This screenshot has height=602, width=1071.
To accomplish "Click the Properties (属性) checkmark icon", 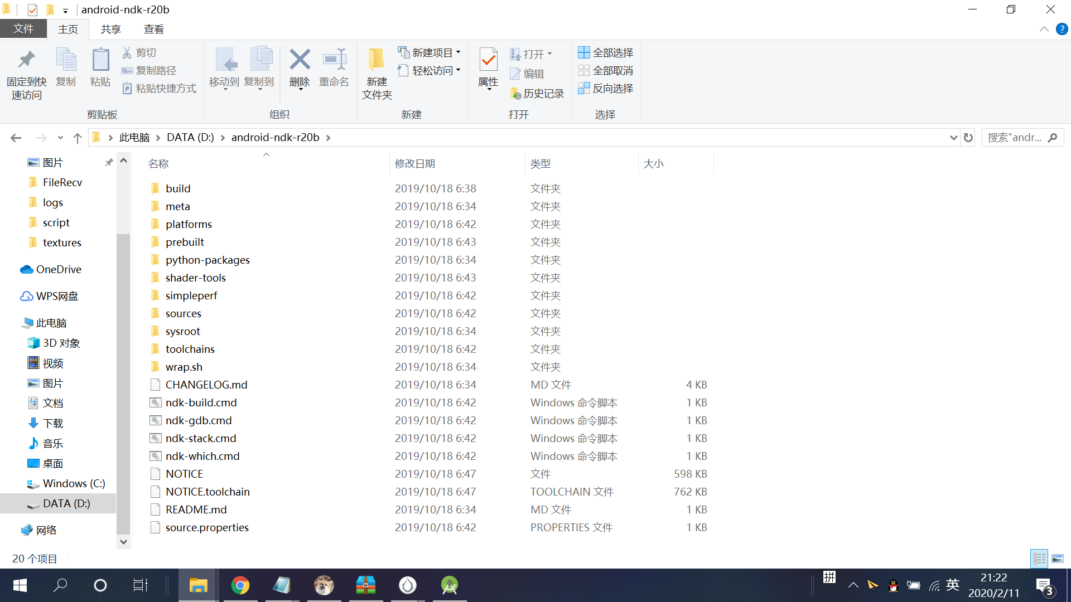I will [488, 60].
